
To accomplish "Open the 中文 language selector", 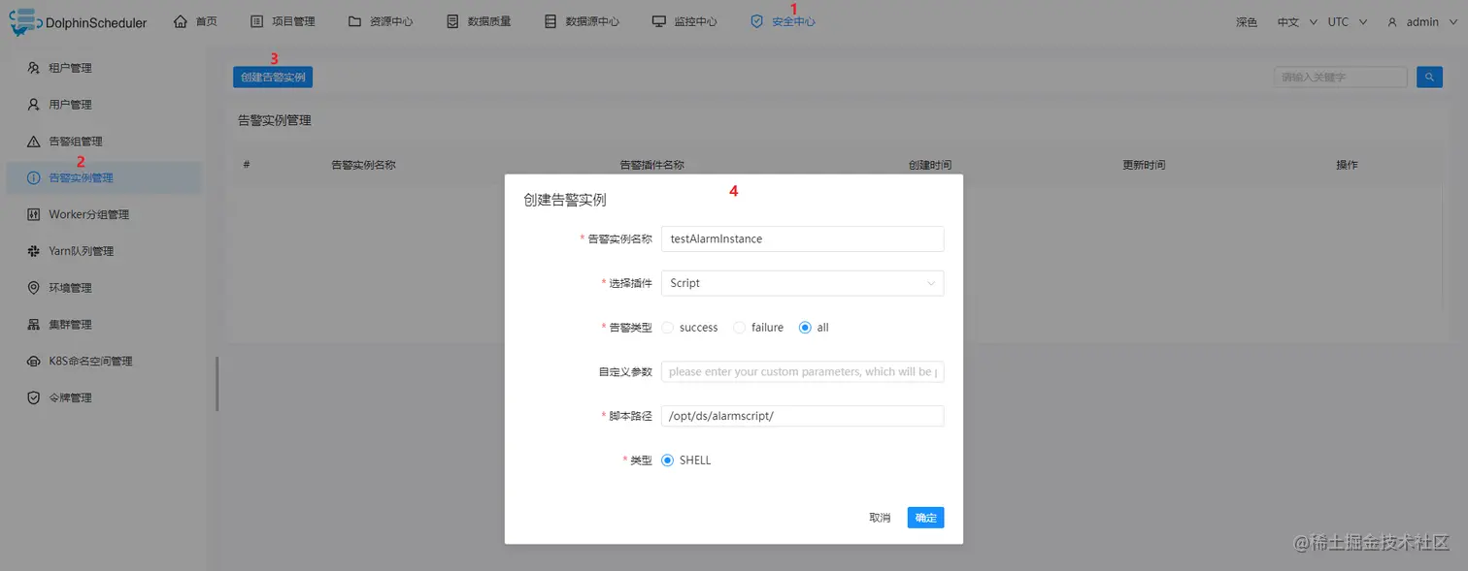I will [1296, 20].
